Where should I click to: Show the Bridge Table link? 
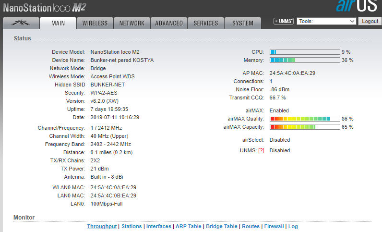coord(222,226)
